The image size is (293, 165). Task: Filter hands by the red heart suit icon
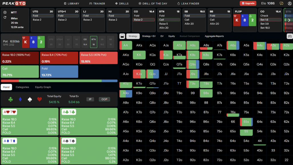pos(39,99)
